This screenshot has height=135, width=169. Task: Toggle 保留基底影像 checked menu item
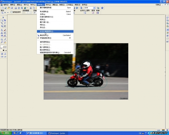click(55, 38)
